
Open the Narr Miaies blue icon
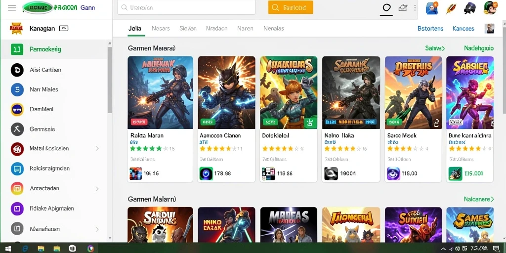coord(17,90)
